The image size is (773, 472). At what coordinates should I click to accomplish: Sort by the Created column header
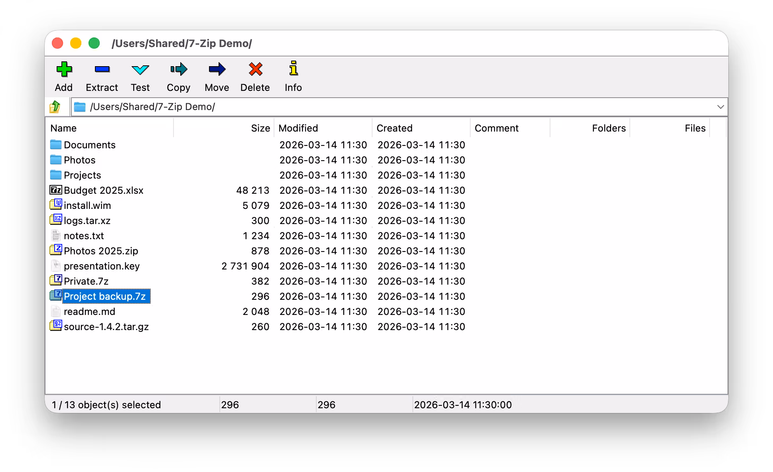click(421, 128)
